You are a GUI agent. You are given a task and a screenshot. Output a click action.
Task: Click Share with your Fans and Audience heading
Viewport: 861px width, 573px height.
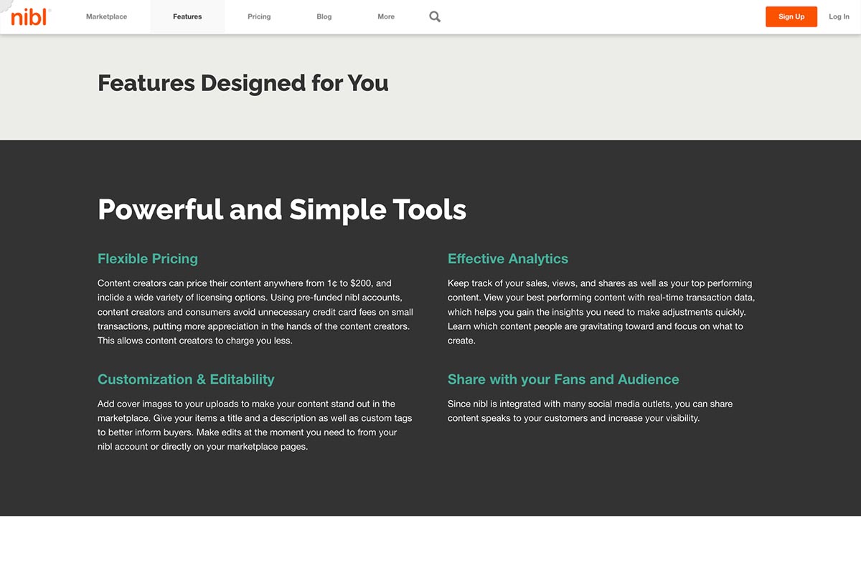[x=563, y=379]
